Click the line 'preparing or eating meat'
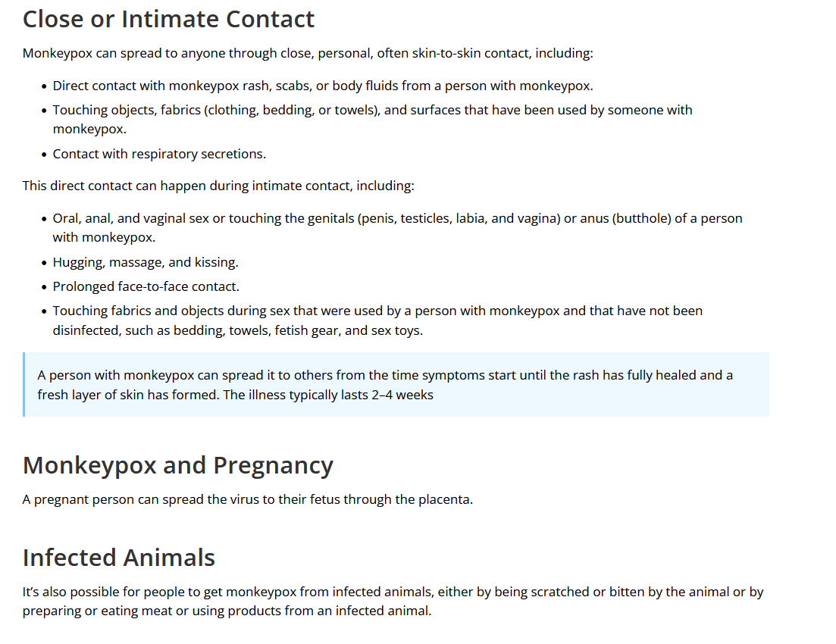 [227, 611]
